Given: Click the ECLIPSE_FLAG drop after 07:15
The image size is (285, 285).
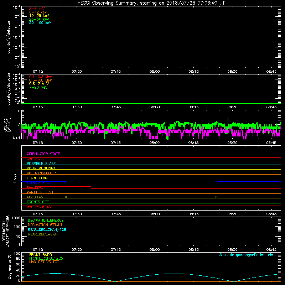Looking at the screenshot, I should [66, 183].
